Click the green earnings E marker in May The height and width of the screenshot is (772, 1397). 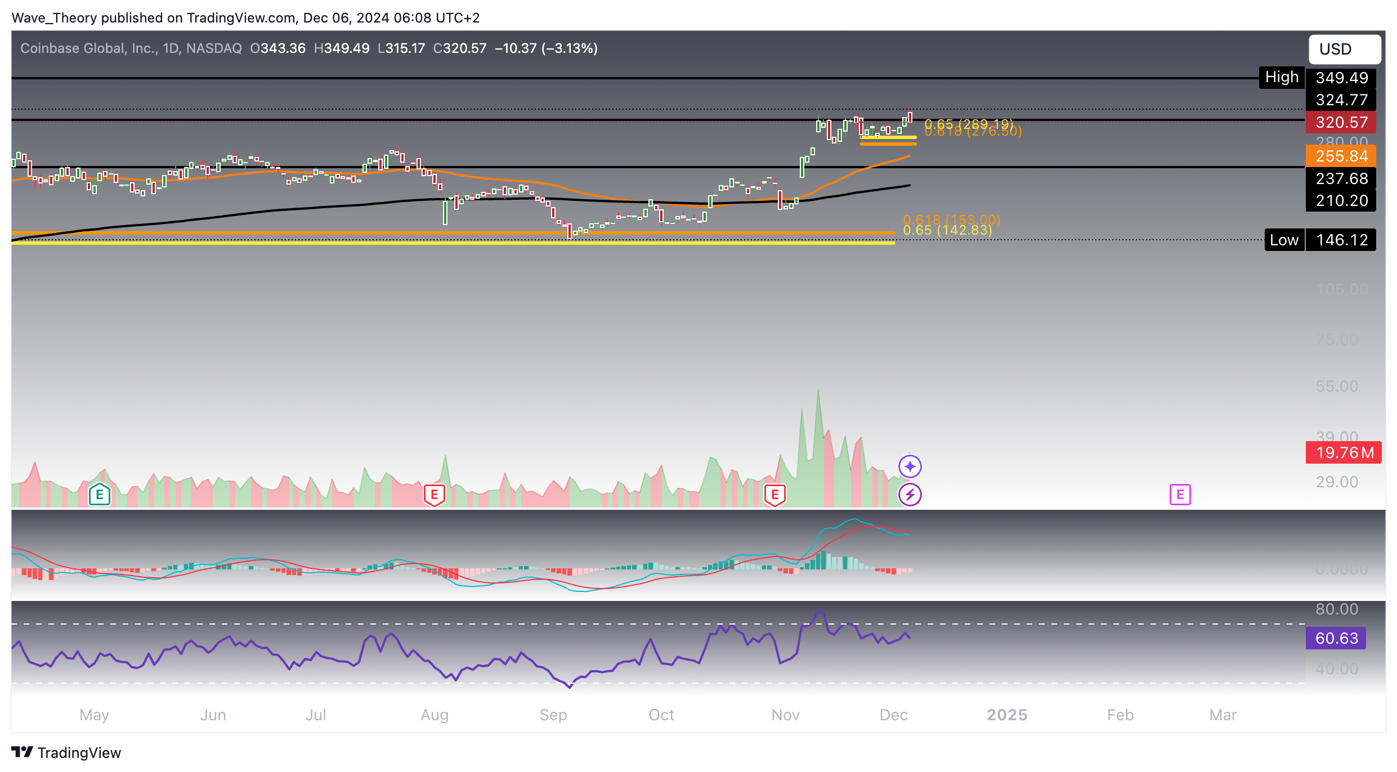point(100,495)
